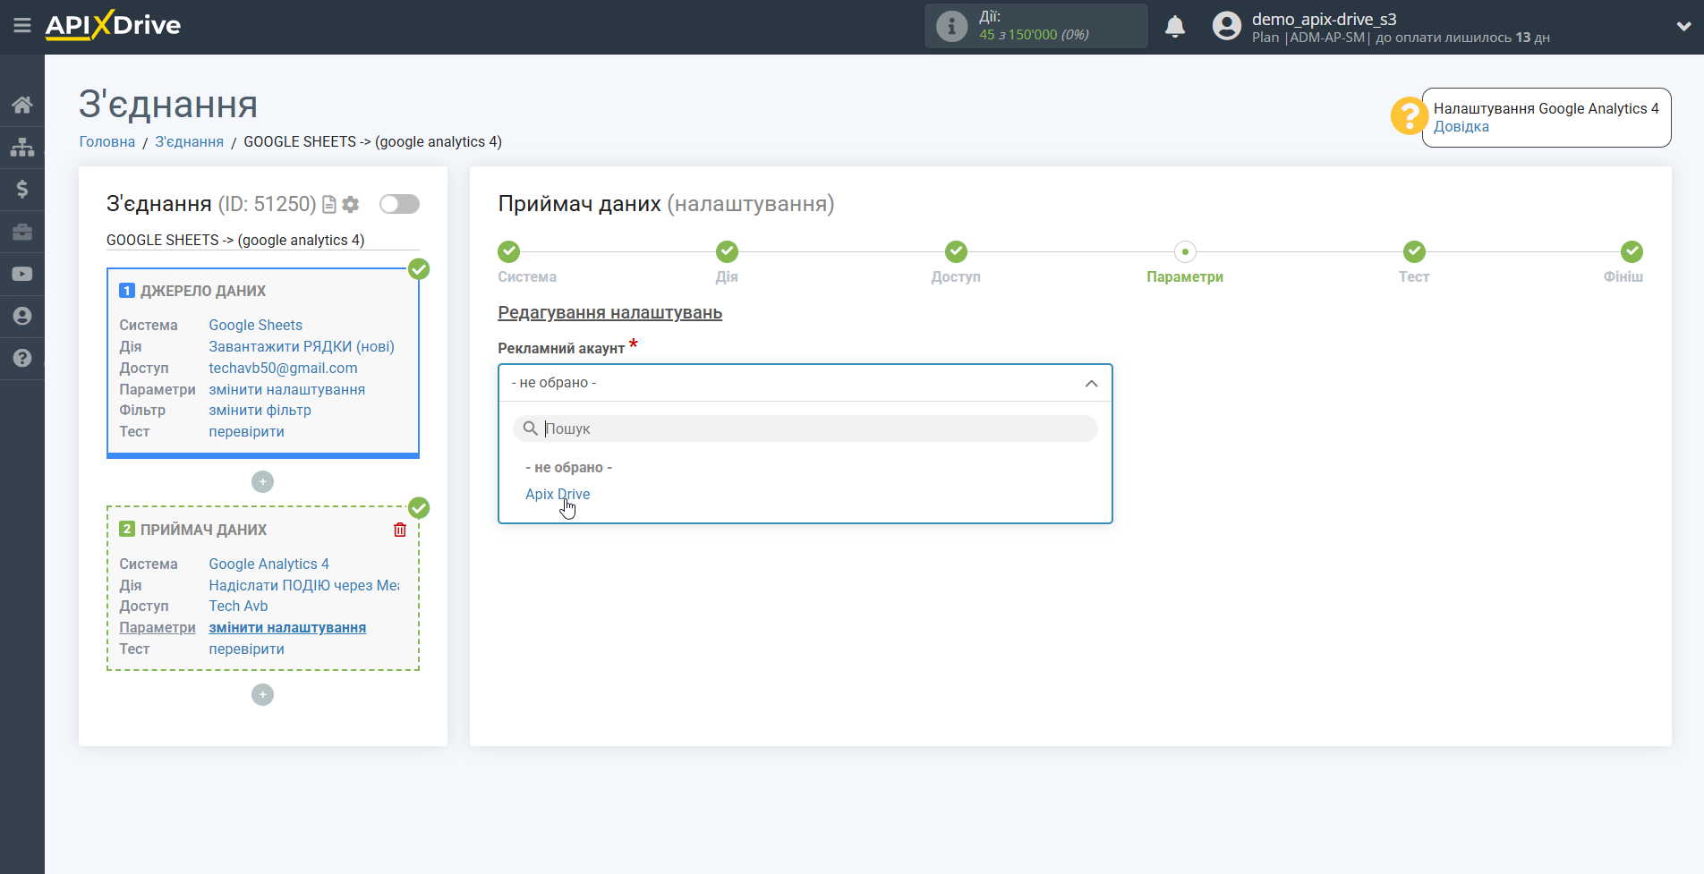Go to the Параметри step

(x=1185, y=251)
